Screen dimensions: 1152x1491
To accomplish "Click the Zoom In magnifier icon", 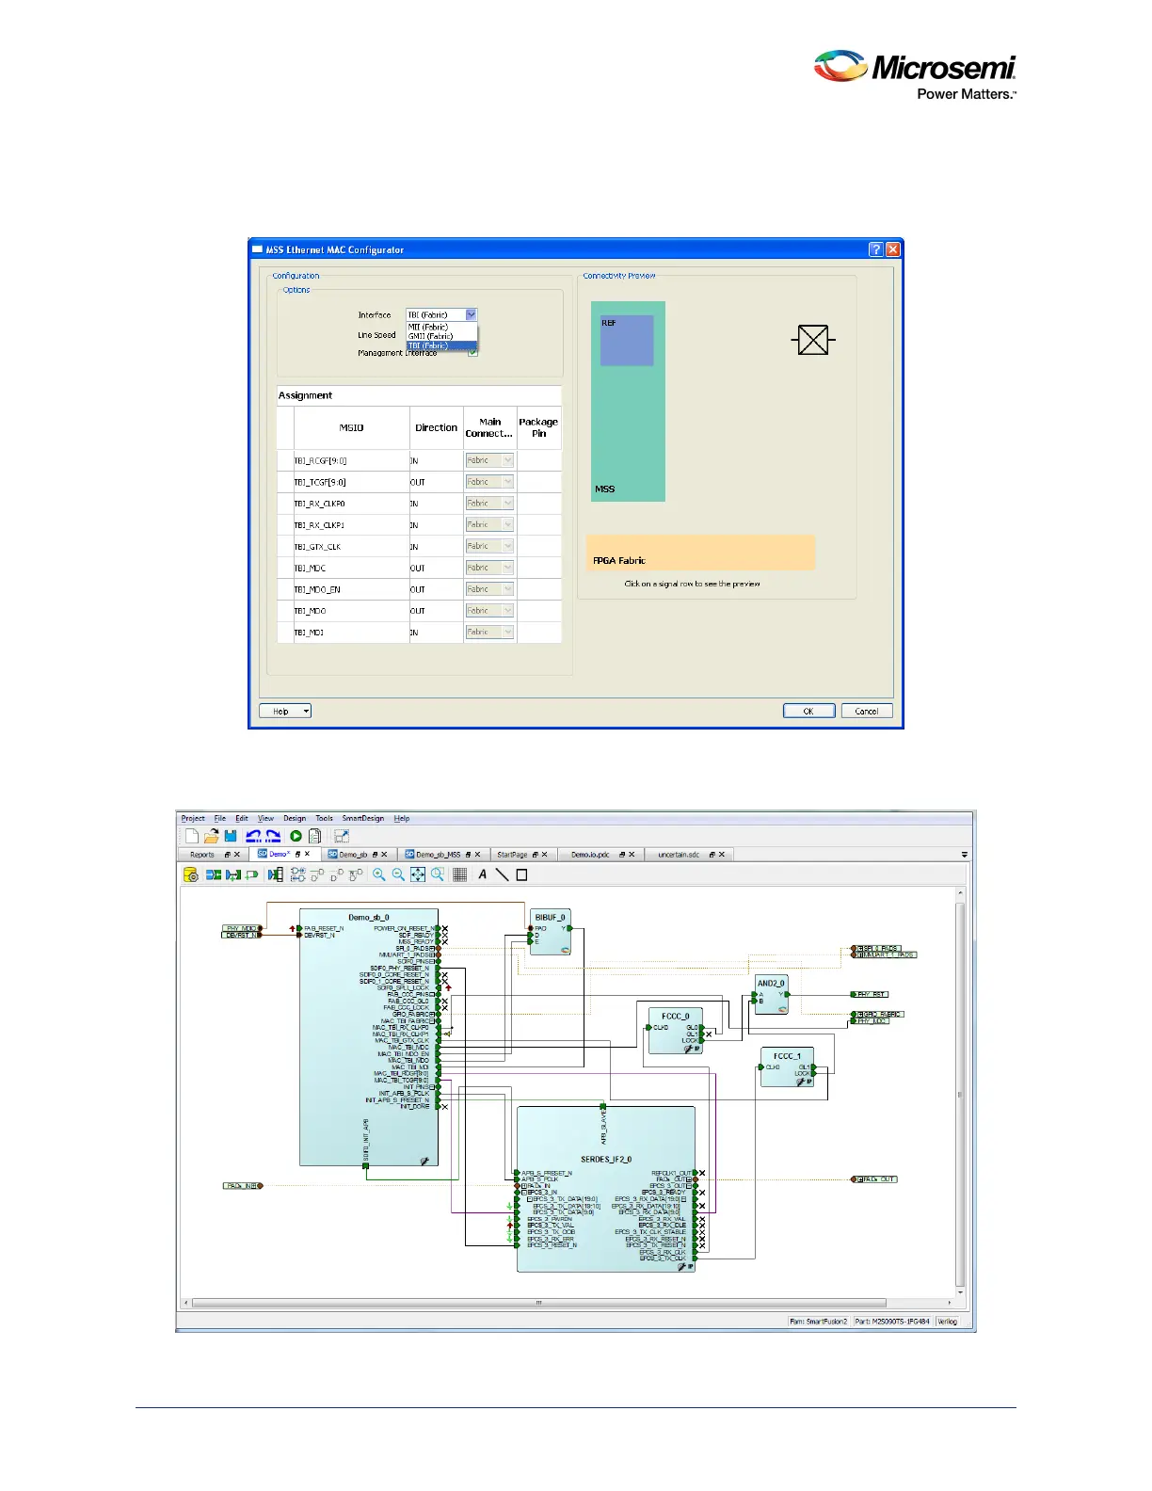I will [x=378, y=874].
